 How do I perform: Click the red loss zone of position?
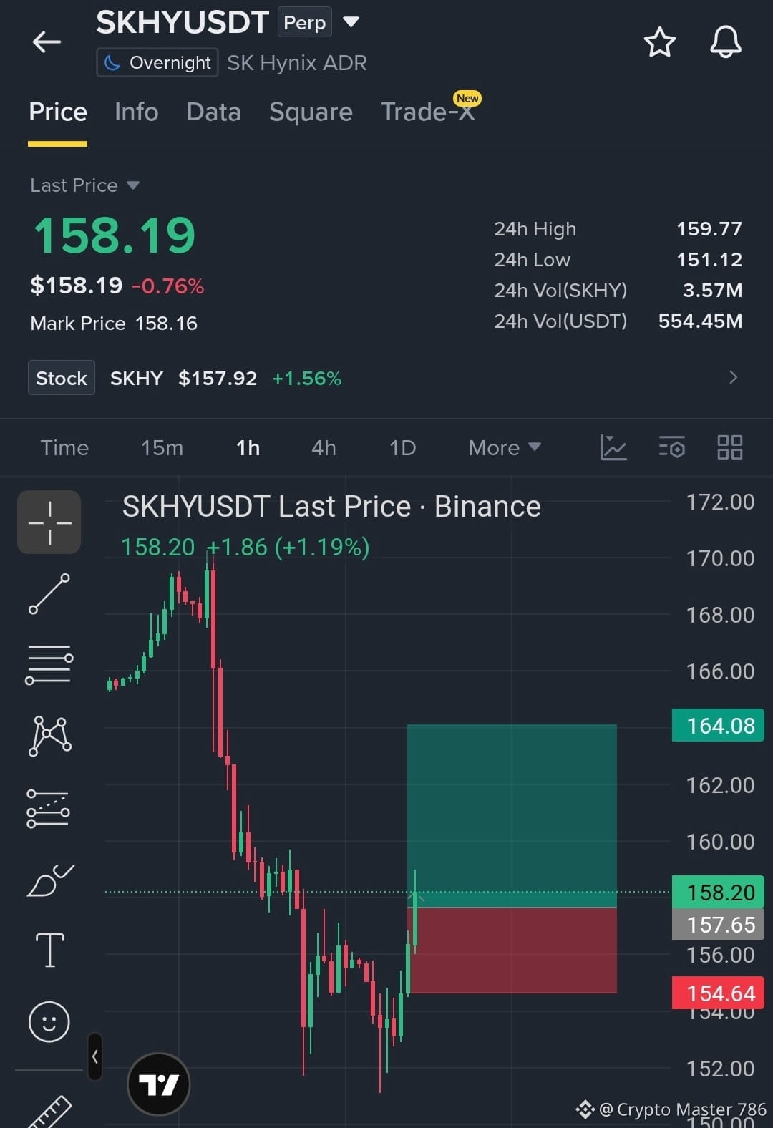coord(512,950)
